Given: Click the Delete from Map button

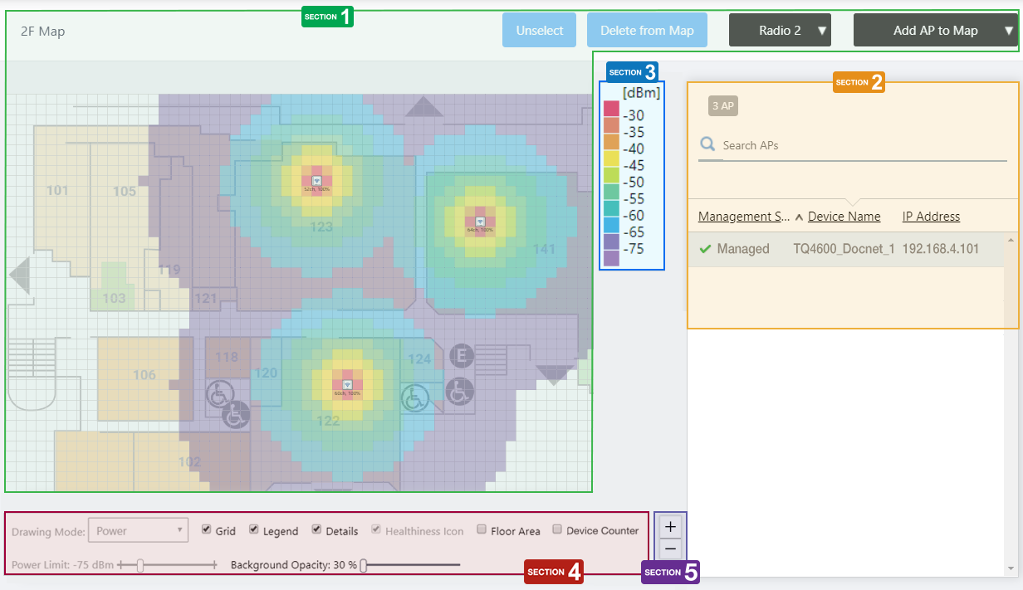Looking at the screenshot, I should pos(647,31).
